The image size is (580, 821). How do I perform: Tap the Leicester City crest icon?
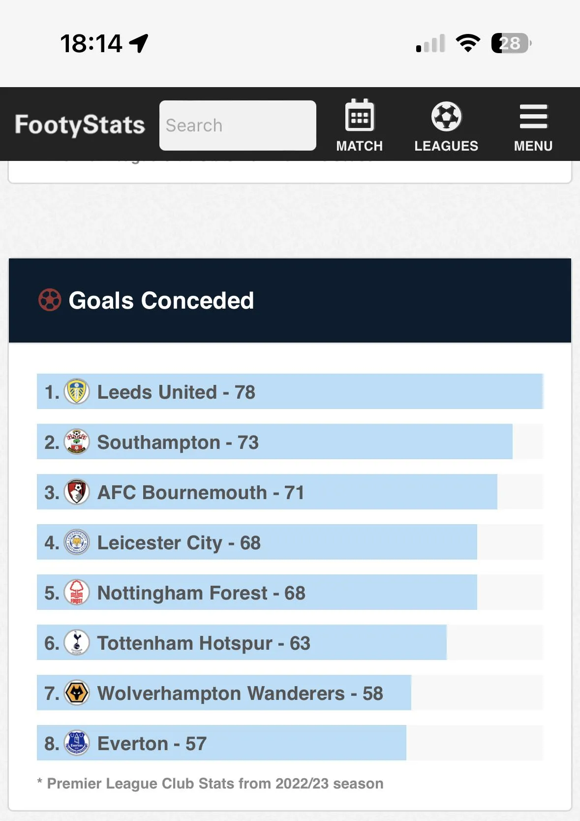(x=77, y=542)
